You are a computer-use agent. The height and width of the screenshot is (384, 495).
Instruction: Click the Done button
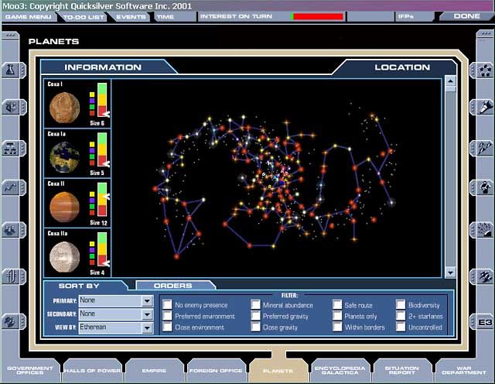[466, 16]
